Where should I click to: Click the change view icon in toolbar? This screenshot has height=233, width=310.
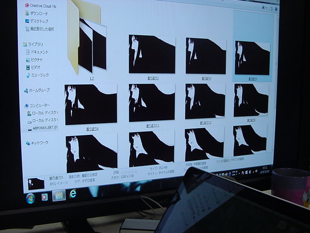click(x=263, y=8)
